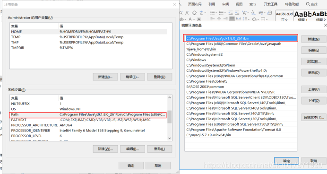Click the distributed alignment icon

[238, 19]
